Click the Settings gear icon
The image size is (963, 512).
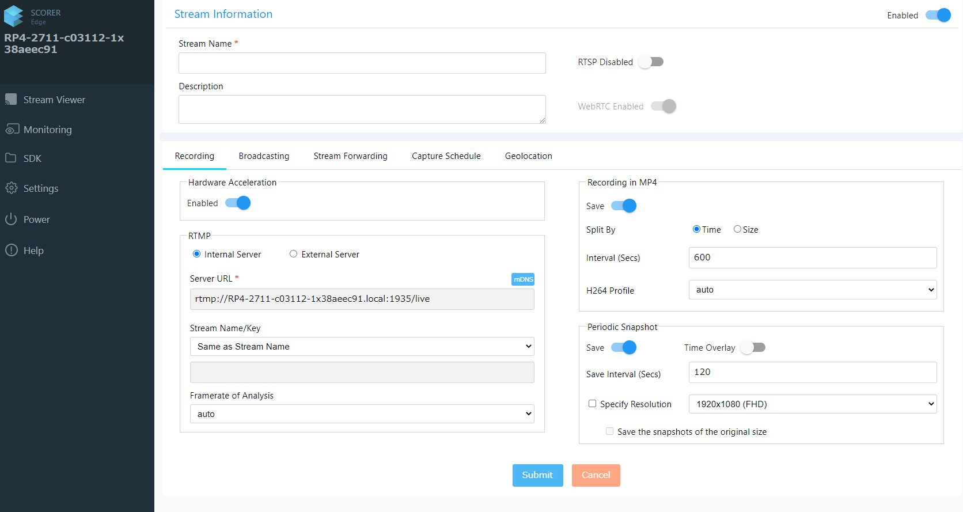coord(11,188)
